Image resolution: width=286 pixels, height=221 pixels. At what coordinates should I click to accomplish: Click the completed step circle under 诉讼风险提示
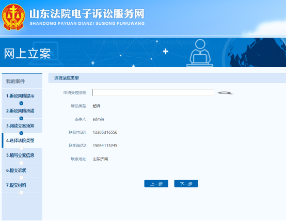pyautogui.click(x=21, y=103)
